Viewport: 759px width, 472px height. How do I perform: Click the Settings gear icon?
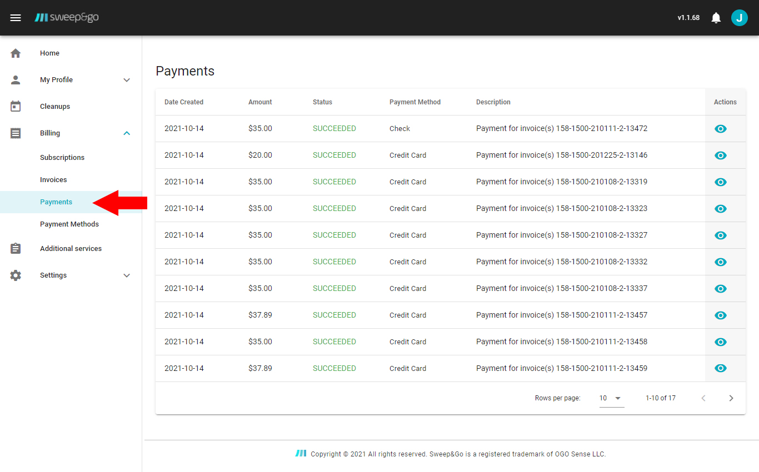(16, 275)
